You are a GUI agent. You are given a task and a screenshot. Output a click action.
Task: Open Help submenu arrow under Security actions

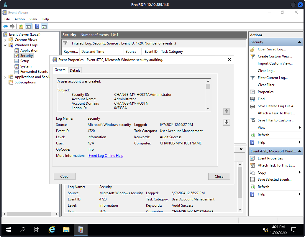pyautogui.click(x=300, y=142)
